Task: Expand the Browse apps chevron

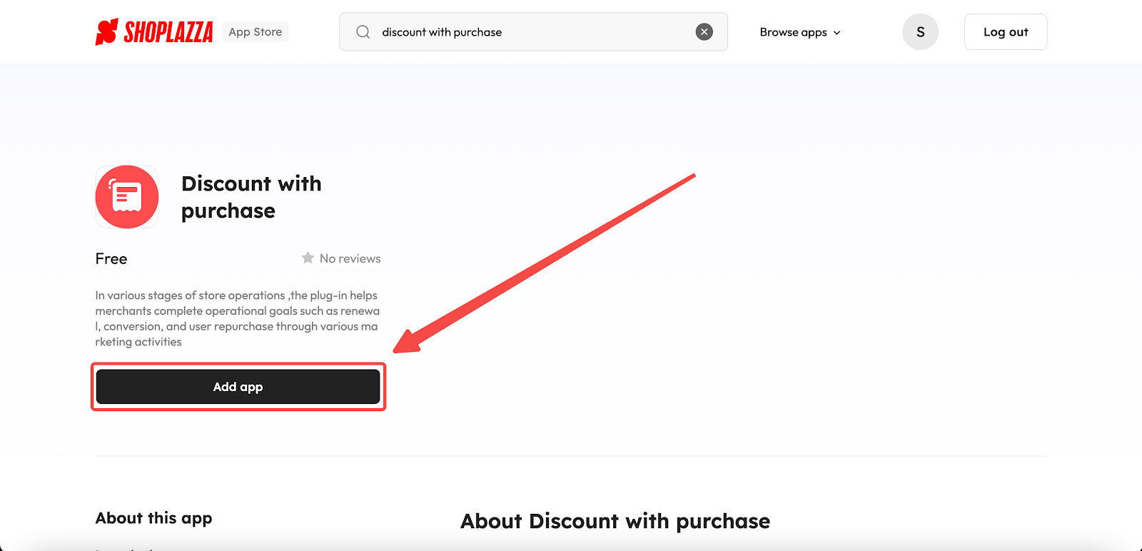Action: click(x=837, y=33)
